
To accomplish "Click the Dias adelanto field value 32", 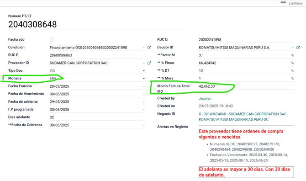I will (x=97, y=117).
